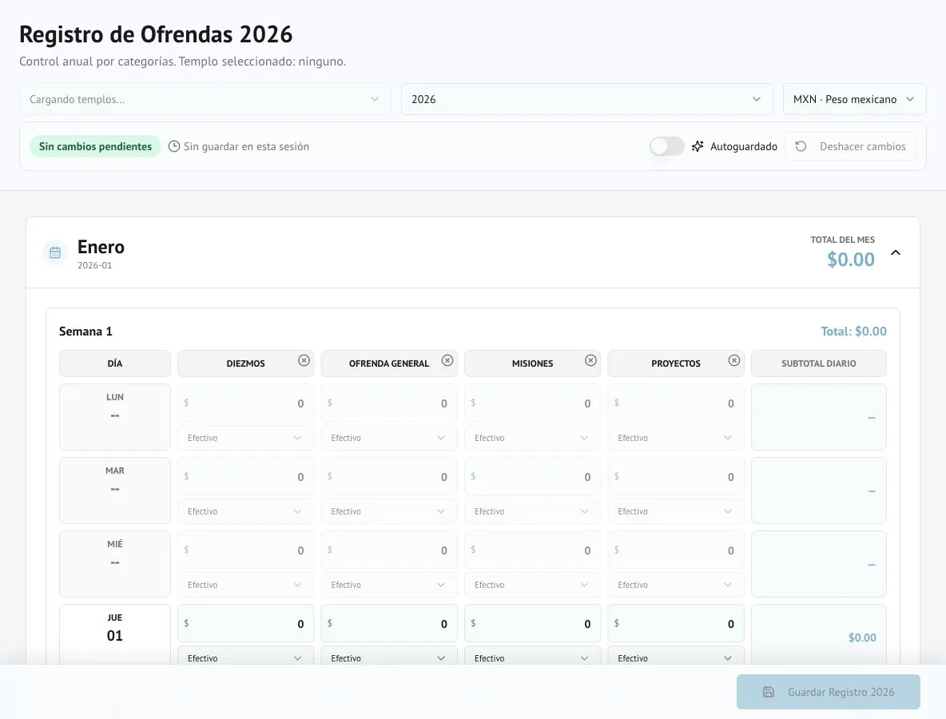Click the TOTAL DEL MES $0.00 amount
The image size is (946, 719).
click(851, 260)
